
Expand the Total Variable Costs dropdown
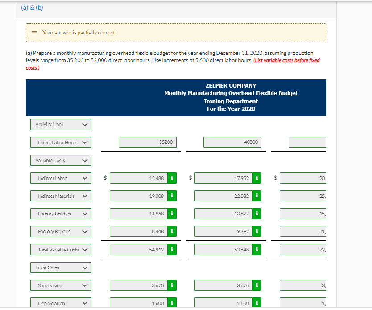tap(61, 249)
